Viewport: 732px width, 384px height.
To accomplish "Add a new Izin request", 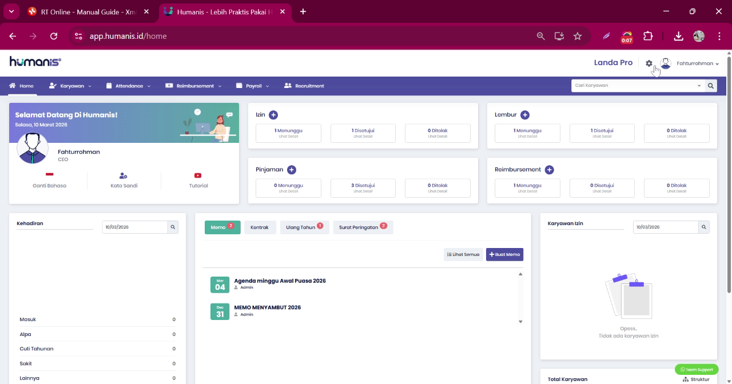I will 273,115.
